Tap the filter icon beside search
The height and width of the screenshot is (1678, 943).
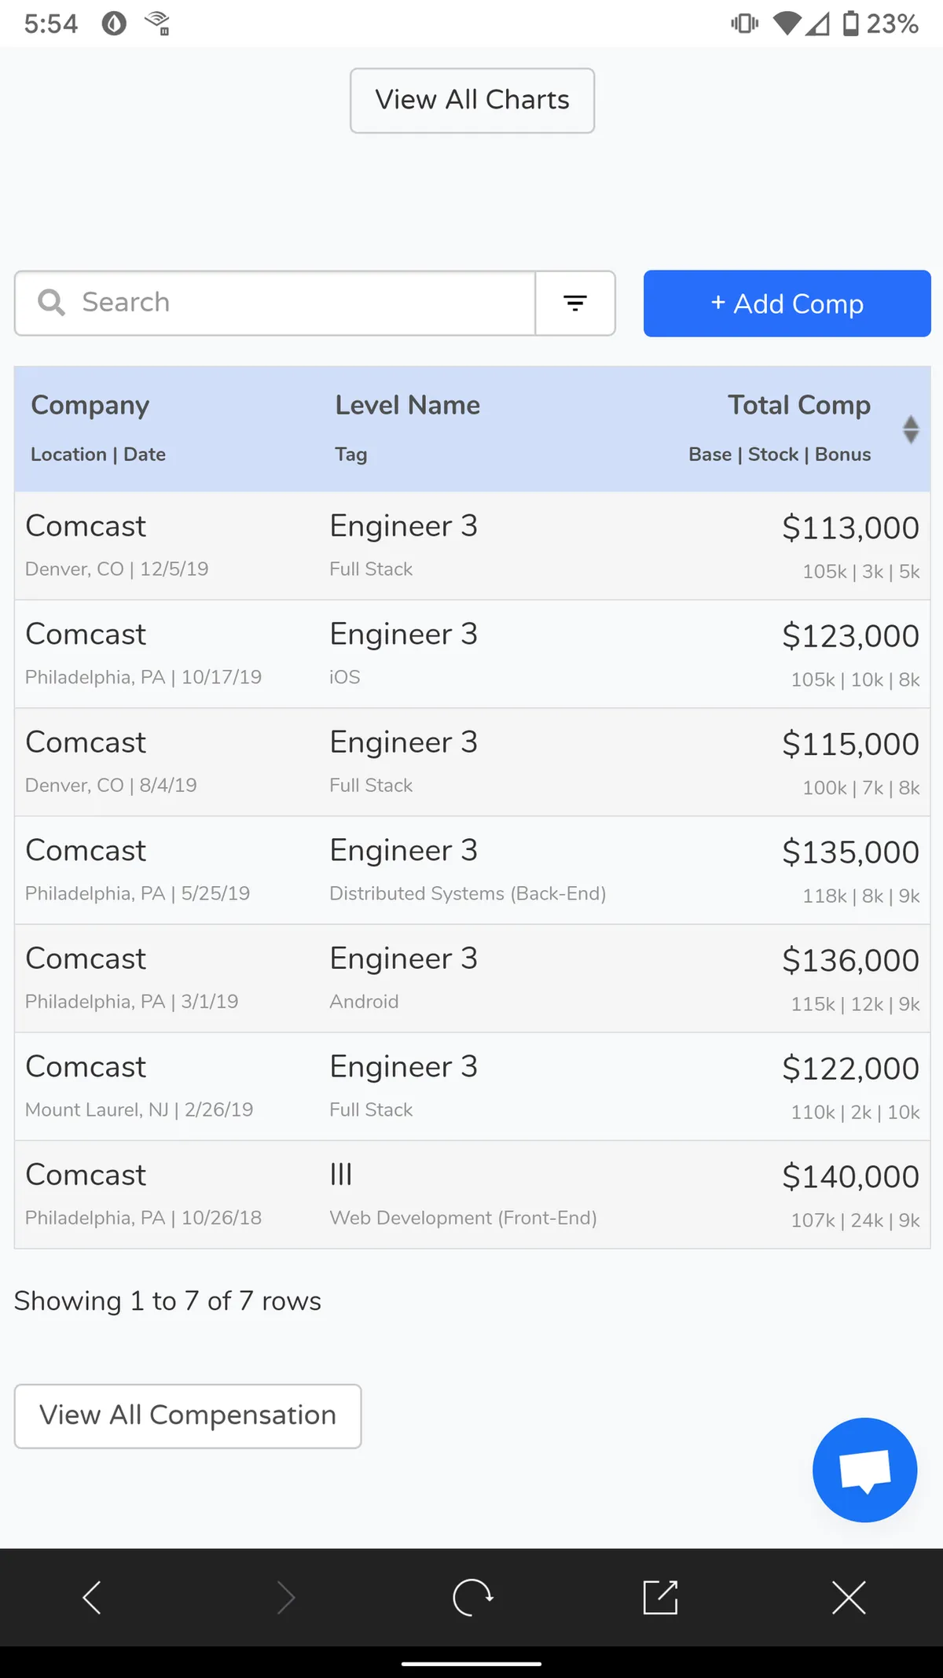tap(575, 304)
